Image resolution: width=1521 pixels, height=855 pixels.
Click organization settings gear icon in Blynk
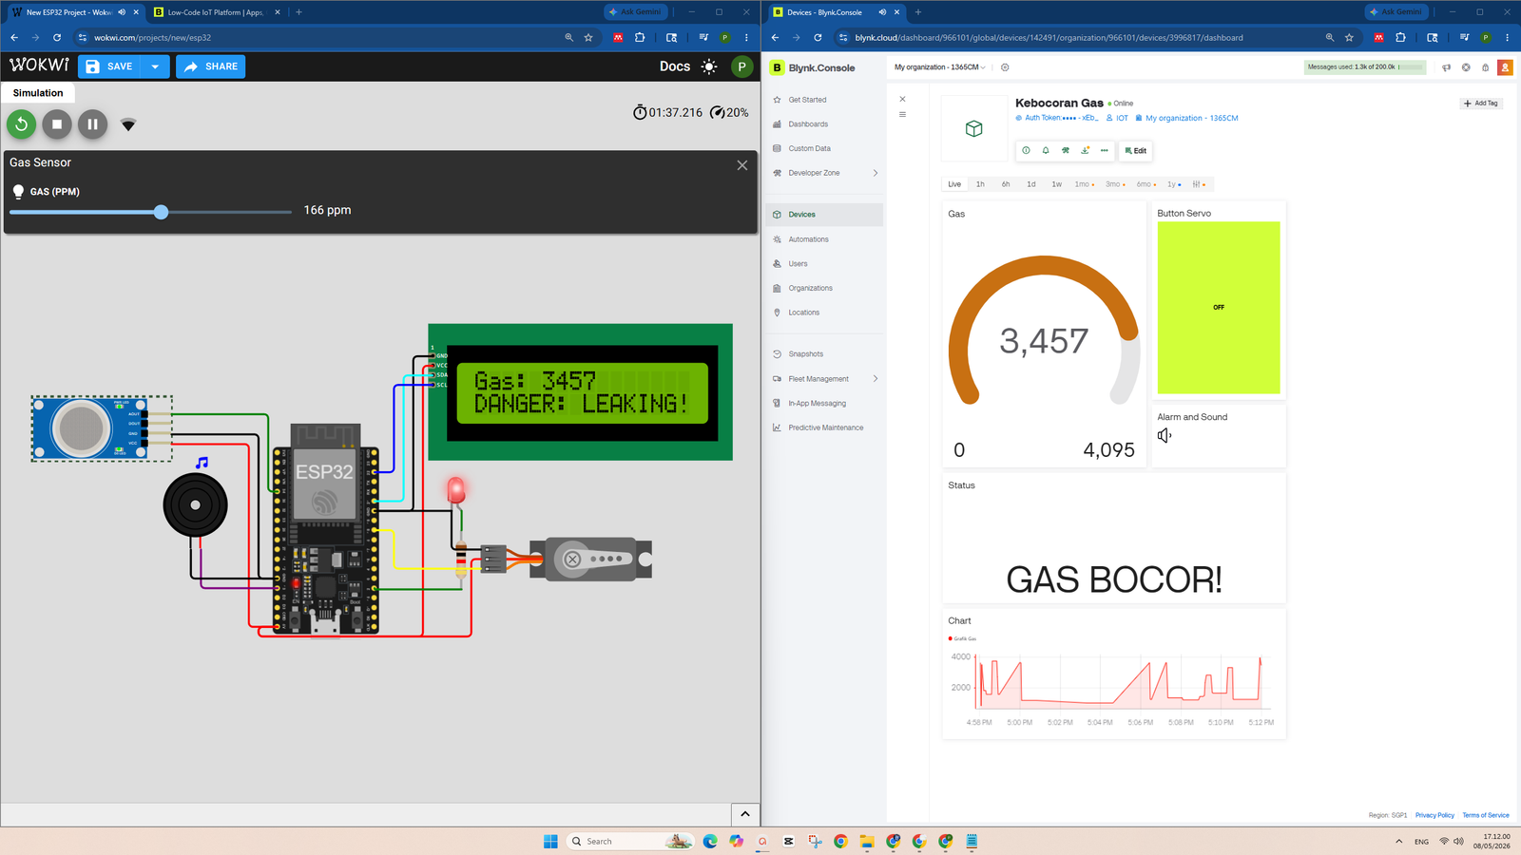(1005, 67)
